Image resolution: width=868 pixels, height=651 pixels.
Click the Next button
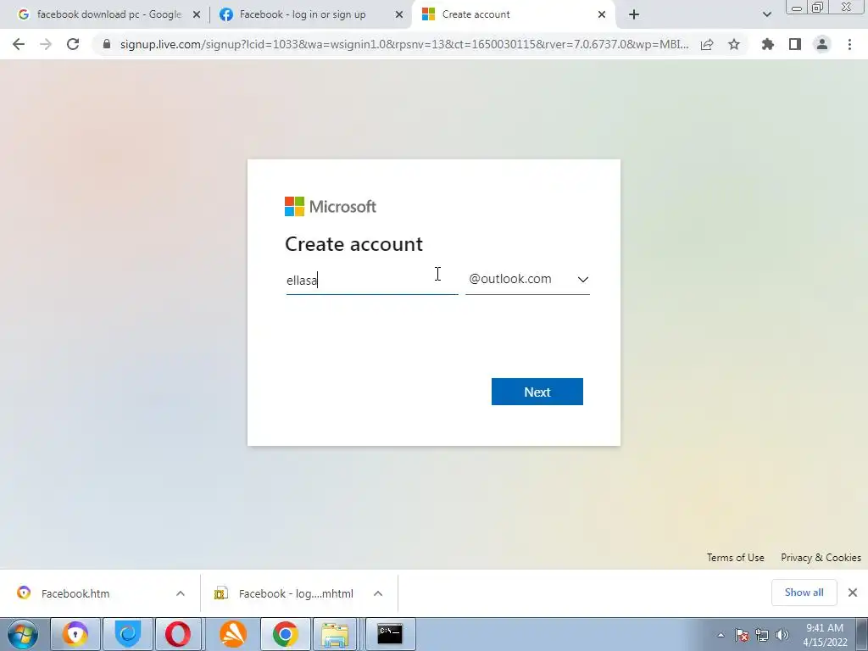pos(537,392)
